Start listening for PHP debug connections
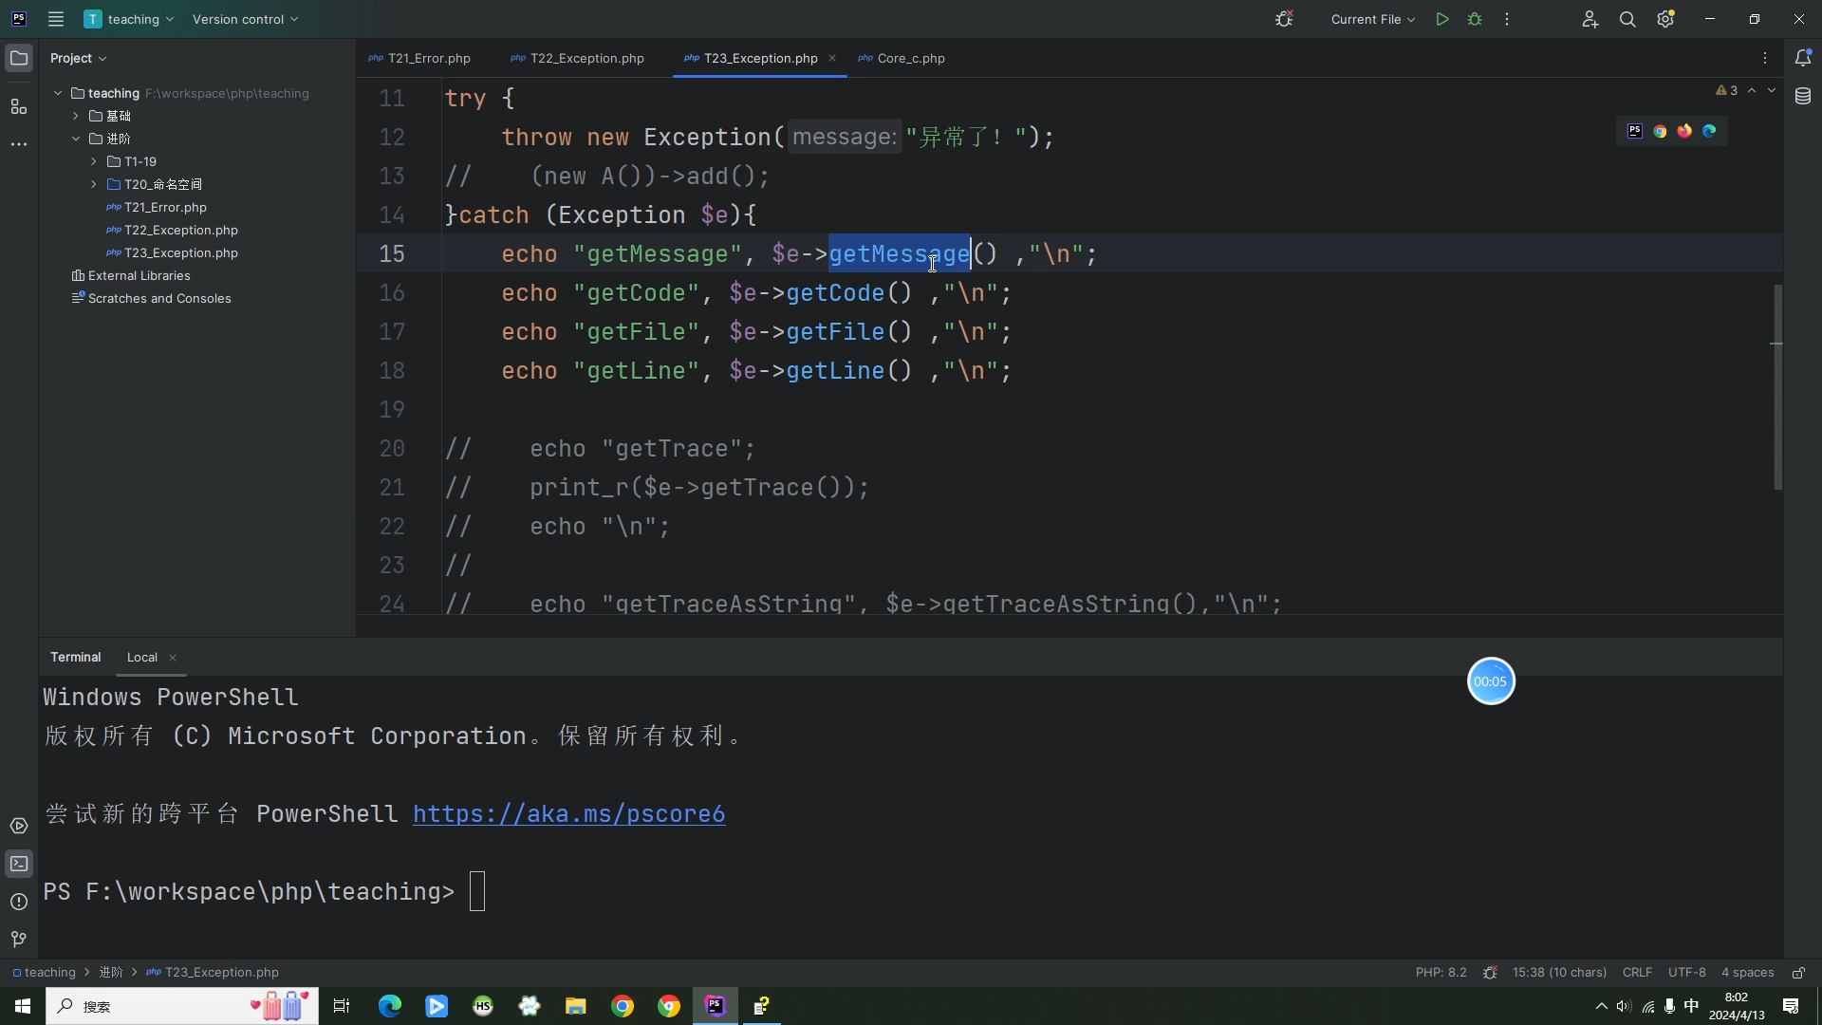The image size is (1822, 1025). [1284, 19]
